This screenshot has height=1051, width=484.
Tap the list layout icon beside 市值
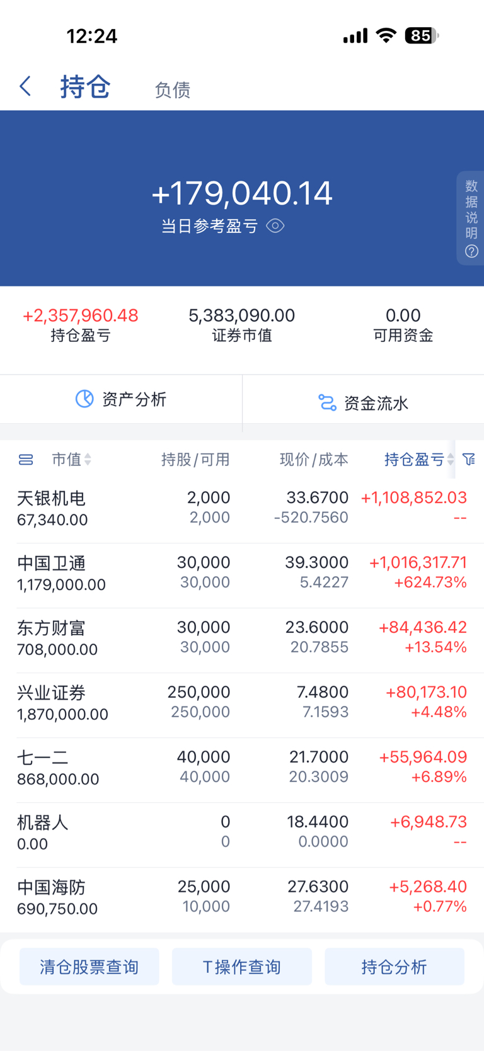[x=26, y=460]
